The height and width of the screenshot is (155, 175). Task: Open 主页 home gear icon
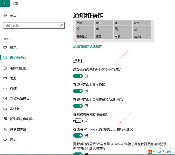pyautogui.click(x=5, y=15)
